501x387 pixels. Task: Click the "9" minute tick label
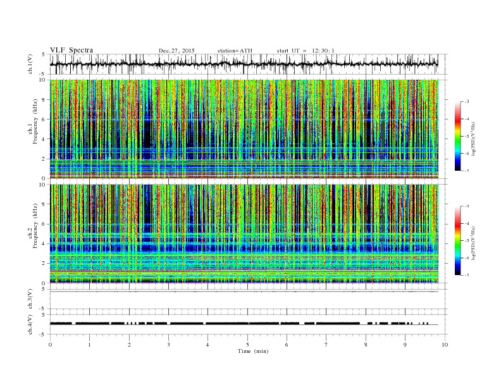coord(405,345)
